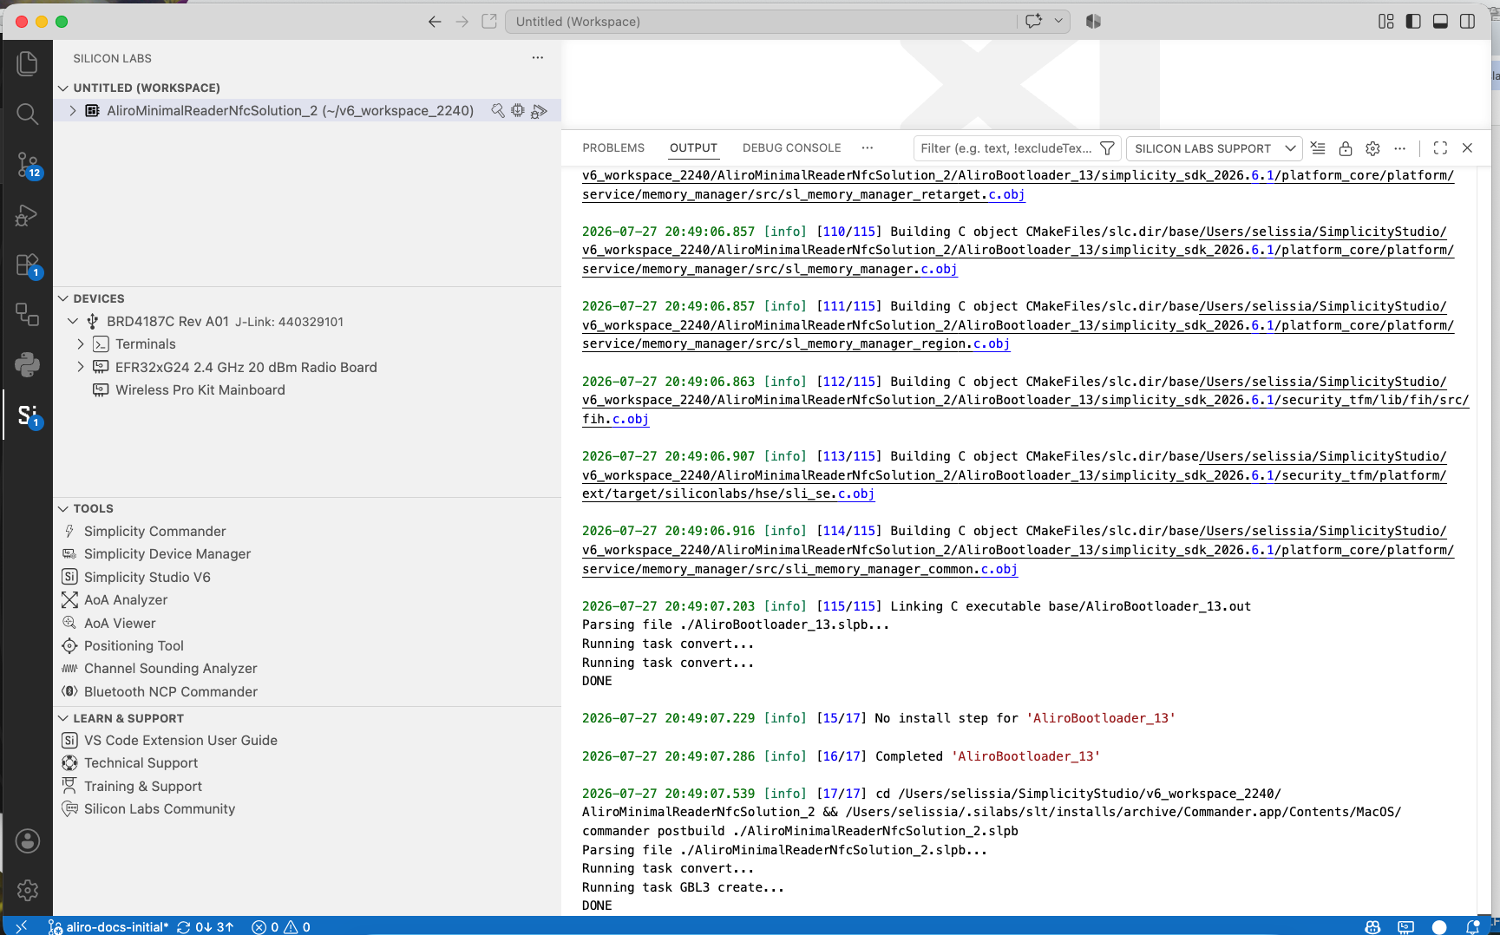
Task: Expand the Terminals node
Action: tap(81, 344)
